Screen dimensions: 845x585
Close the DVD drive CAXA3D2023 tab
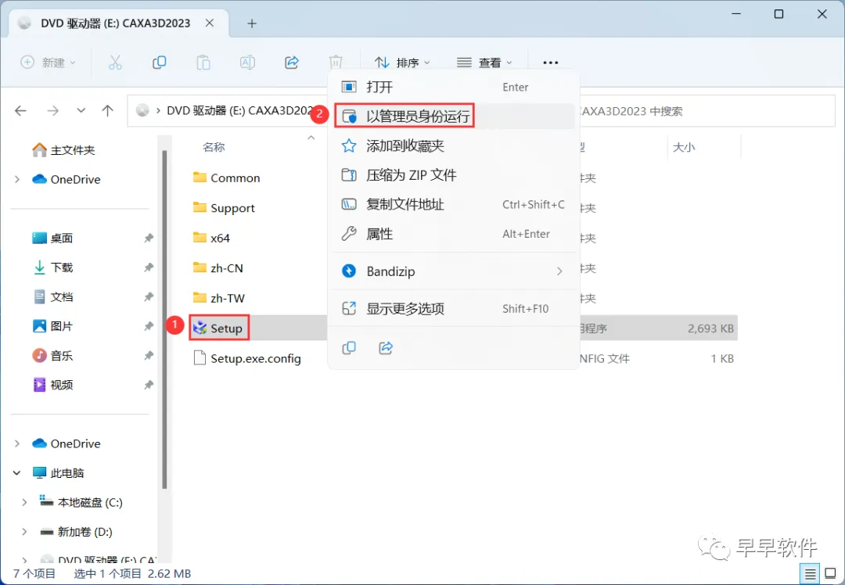tap(210, 23)
